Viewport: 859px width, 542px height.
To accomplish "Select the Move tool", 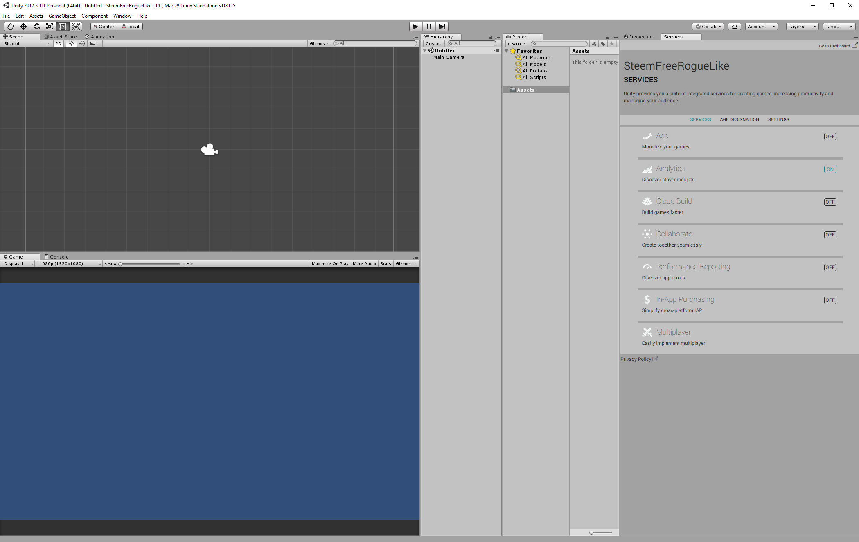I will point(23,27).
